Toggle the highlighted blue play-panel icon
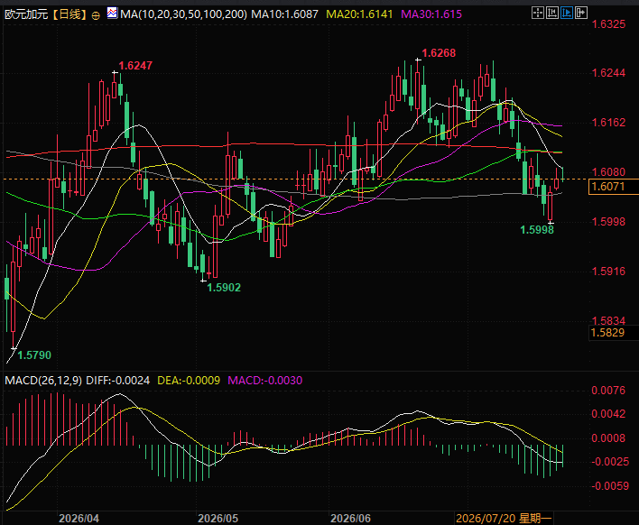 (567, 13)
